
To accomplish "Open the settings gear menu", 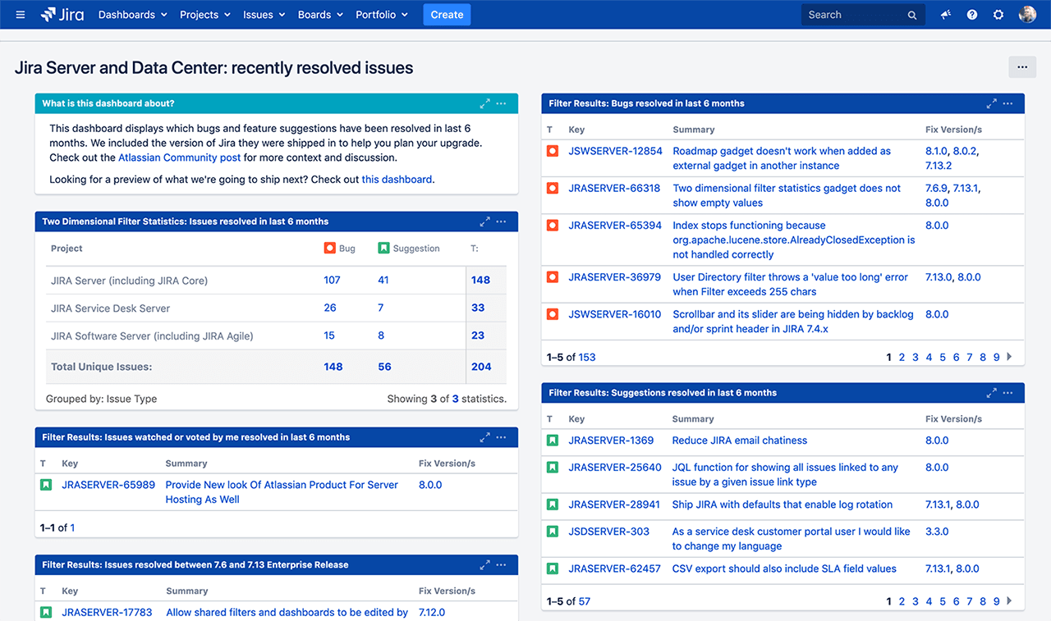I will 998,15.
